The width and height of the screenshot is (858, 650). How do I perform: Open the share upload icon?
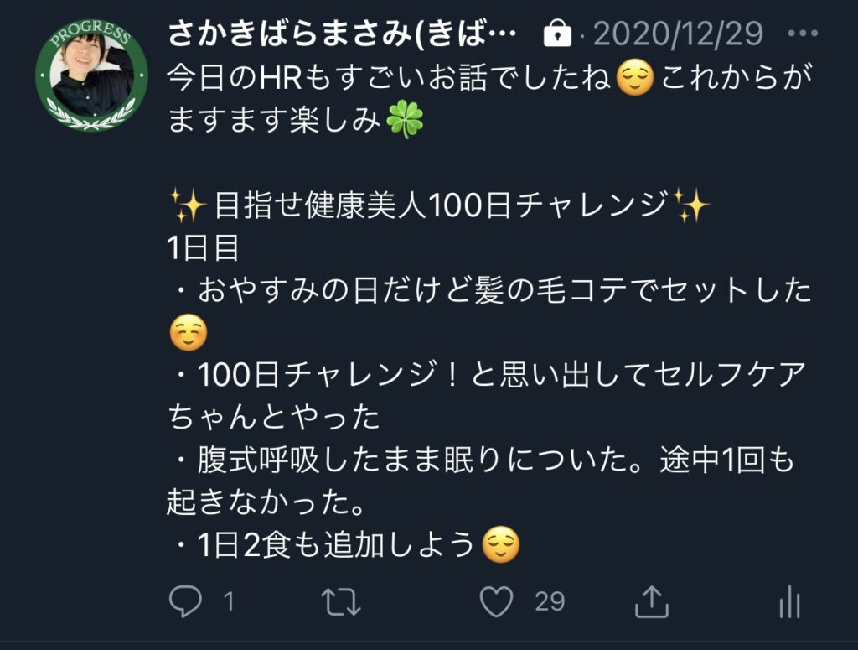coord(652,602)
